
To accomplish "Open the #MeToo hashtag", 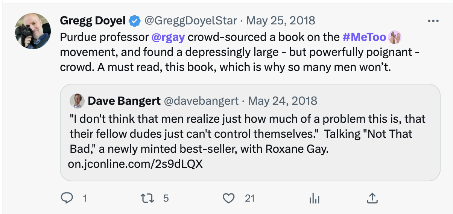I will pyautogui.click(x=365, y=38).
